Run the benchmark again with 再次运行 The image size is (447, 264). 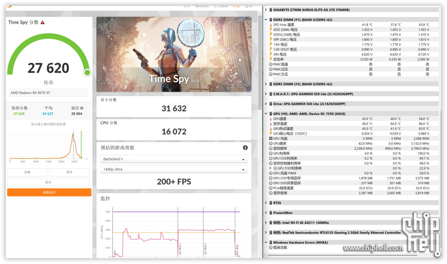click(x=49, y=192)
